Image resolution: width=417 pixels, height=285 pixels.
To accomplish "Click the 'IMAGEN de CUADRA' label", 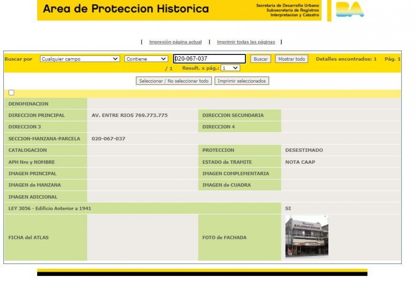I will (x=226, y=185).
